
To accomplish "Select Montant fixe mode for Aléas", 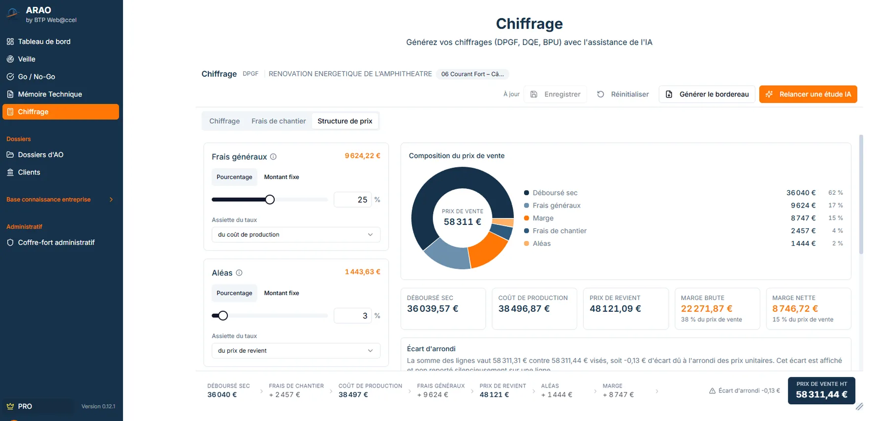I will tap(281, 293).
